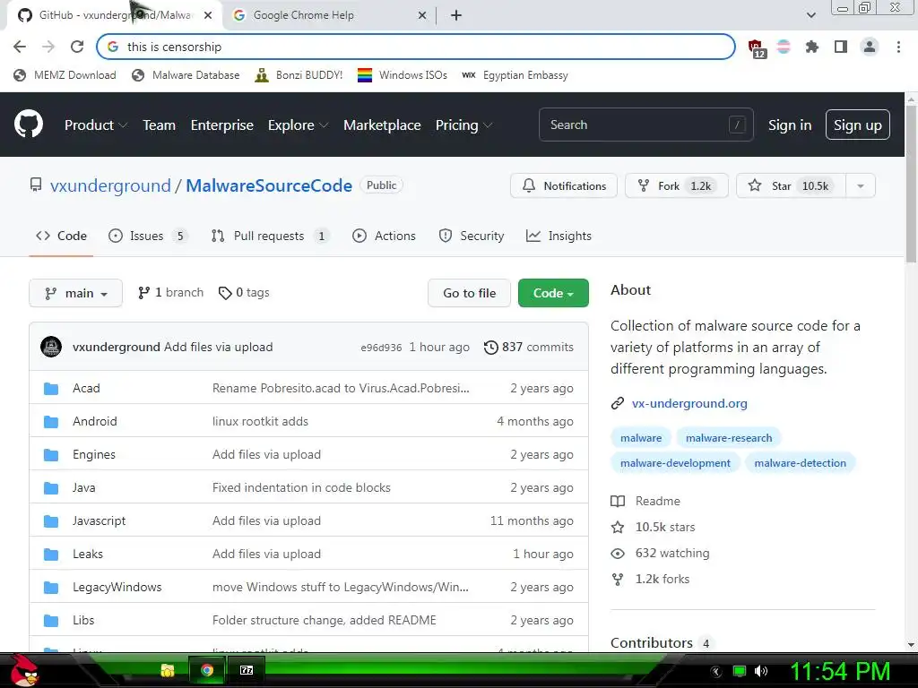Screen dimensions: 918x688
Task: Open the Readme link in About
Action: [x=645, y=501]
